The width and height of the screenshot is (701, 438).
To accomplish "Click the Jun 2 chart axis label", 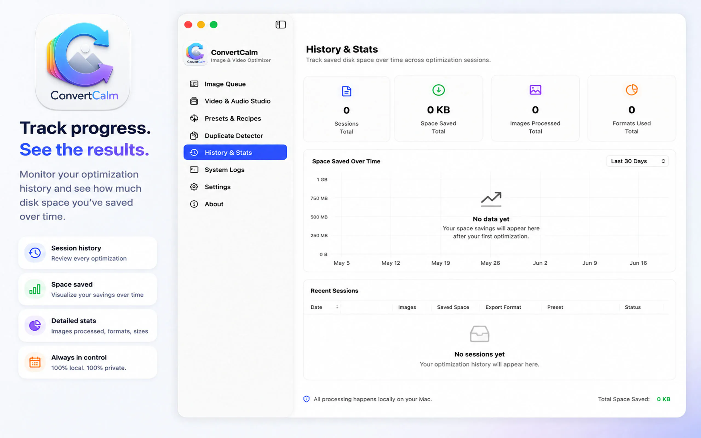I will pos(540,263).
